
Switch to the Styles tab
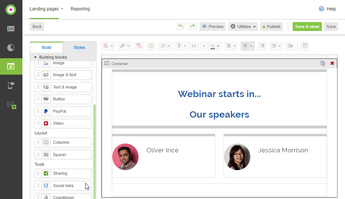[x=79, y=47]
